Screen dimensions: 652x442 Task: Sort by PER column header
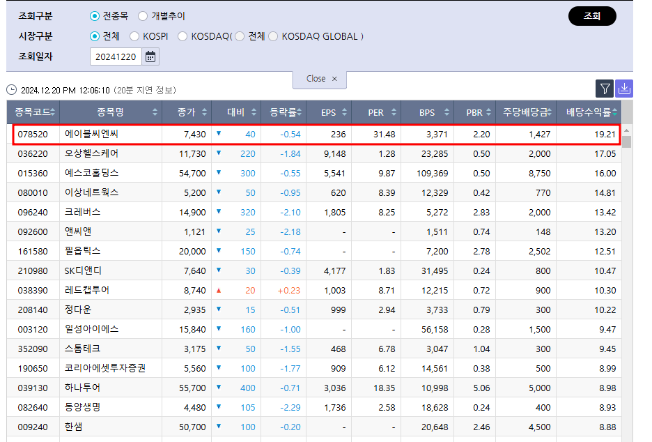tap(377, 112)
